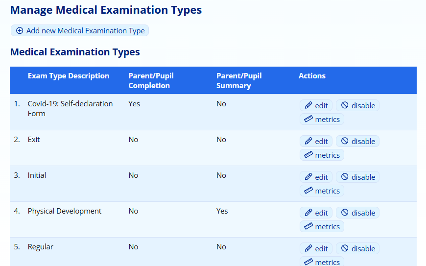Disable the Exit exam type
The image size is (426, 266).
point(357,141)
